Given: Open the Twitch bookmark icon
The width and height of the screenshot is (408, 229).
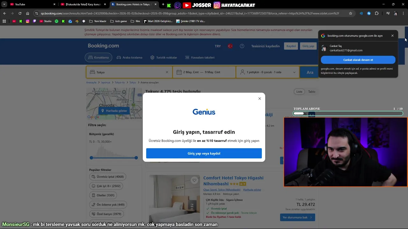Looking at the screenshot, I should [x=35, y=21].
